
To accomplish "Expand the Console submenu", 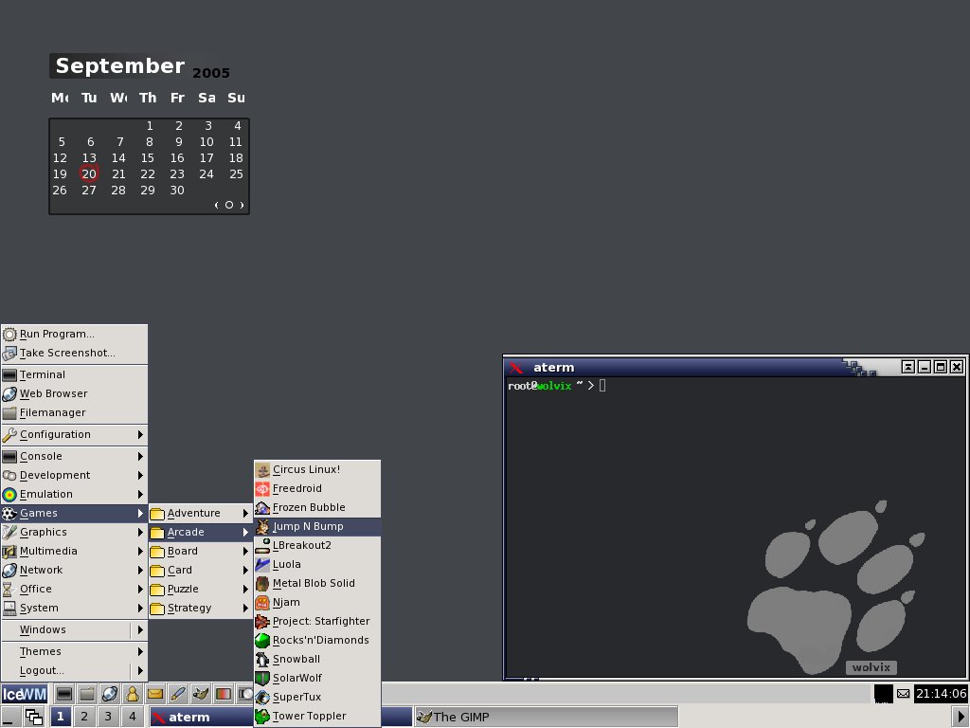I will [74, 456].
